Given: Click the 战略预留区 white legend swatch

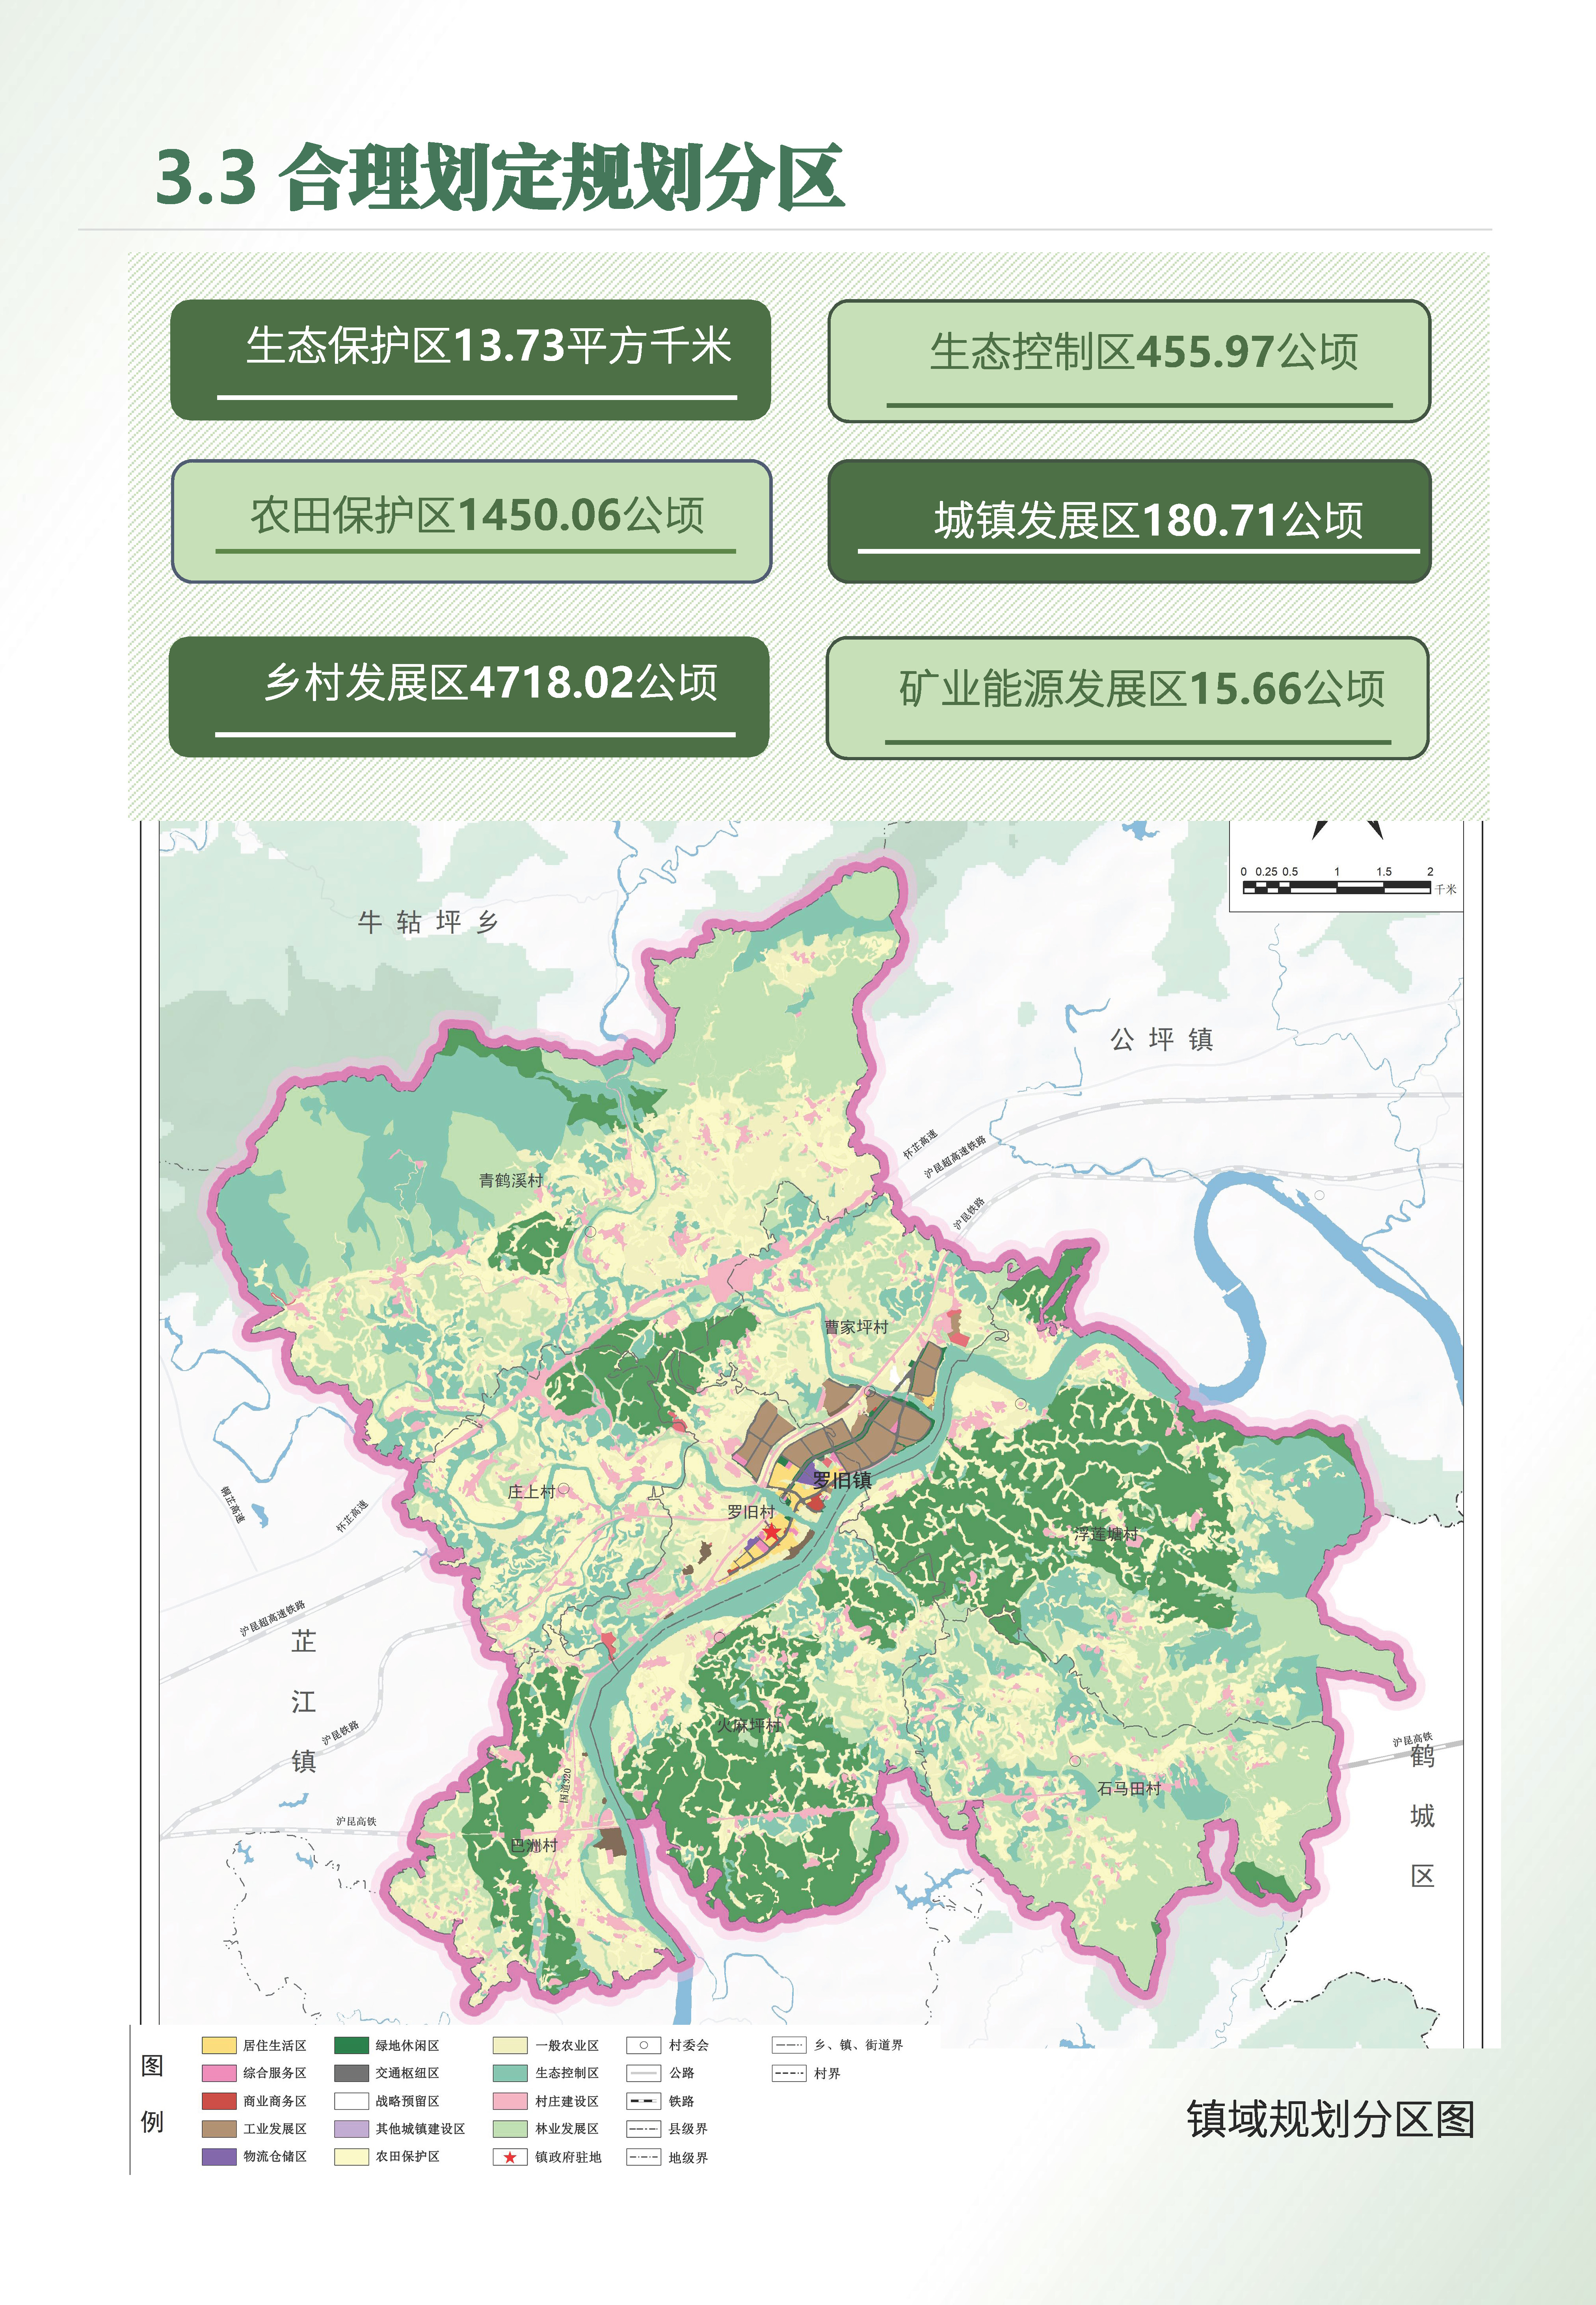Looking at the screenshot, I should pyautogui.click(x=351, y=2101).
